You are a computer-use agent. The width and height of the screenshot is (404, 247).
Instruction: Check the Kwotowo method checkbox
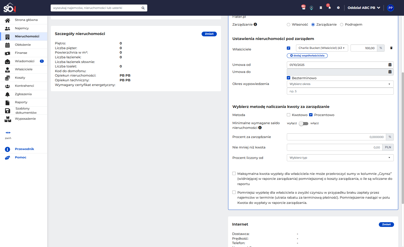[x=289, y=115]
